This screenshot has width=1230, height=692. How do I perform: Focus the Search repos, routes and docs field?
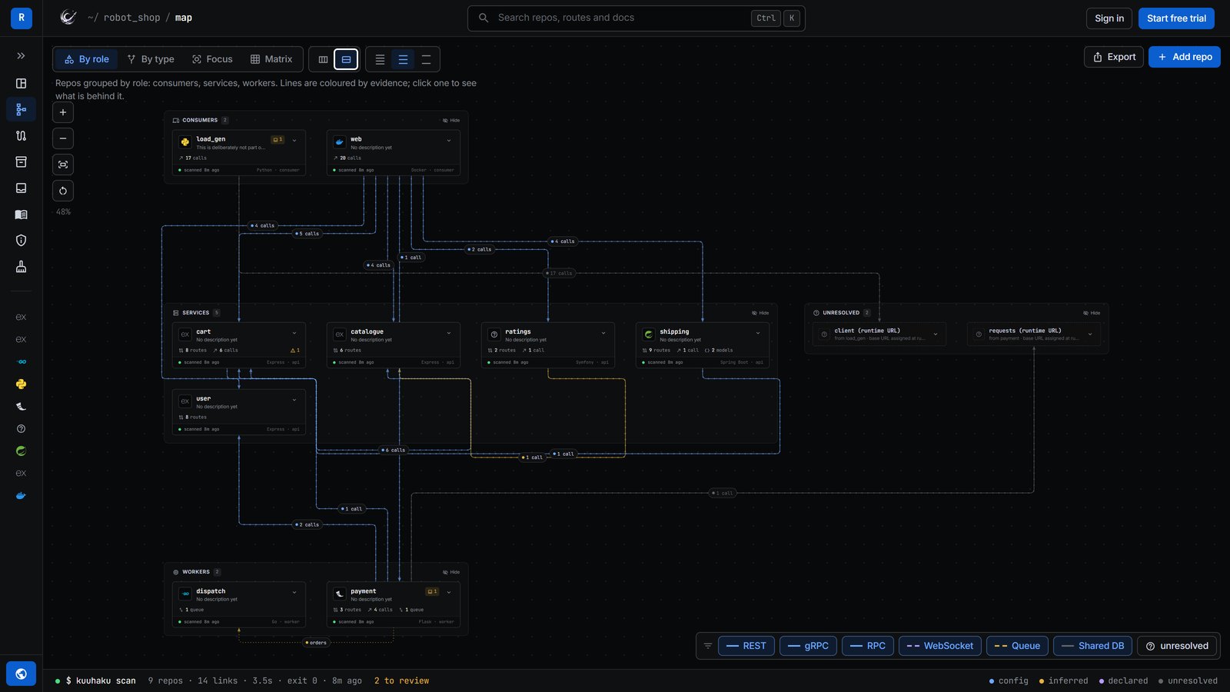click(637, 18)
